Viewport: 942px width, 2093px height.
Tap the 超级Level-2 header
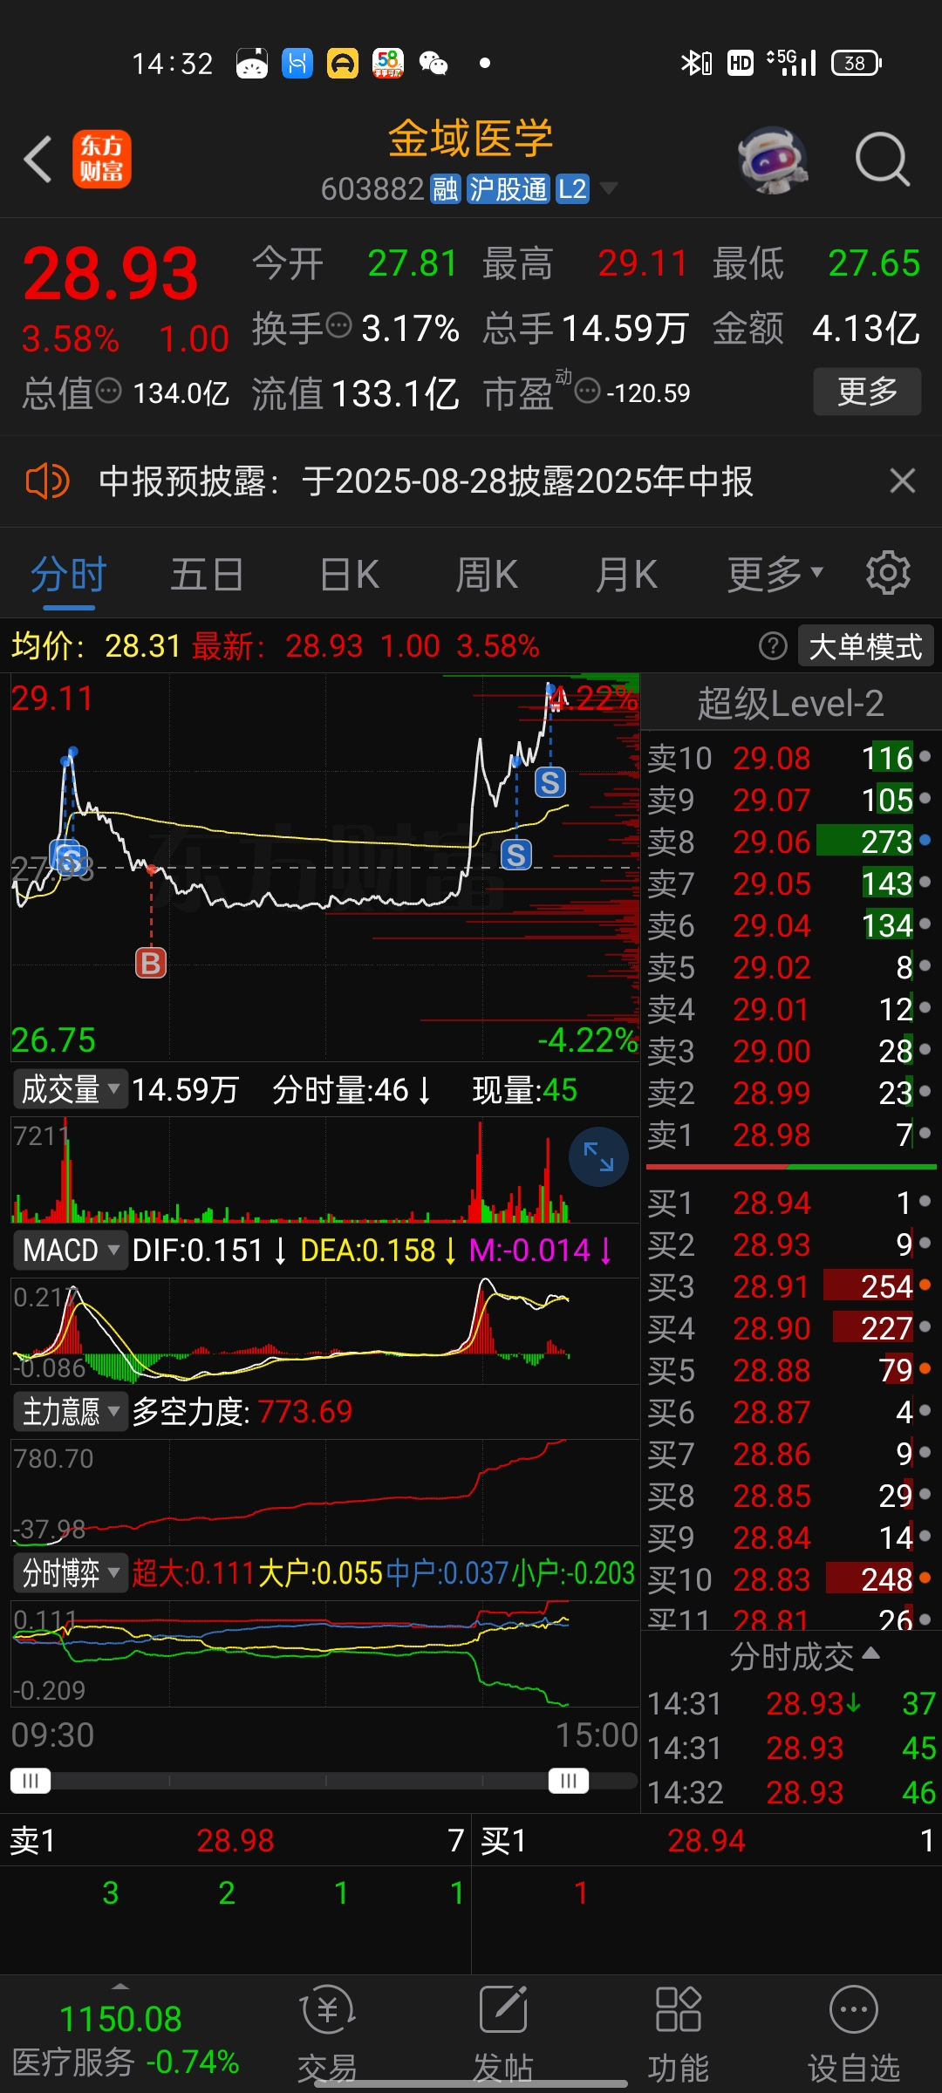point(790,703)
